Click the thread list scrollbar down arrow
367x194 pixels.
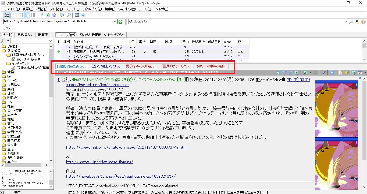coord(365,59)
